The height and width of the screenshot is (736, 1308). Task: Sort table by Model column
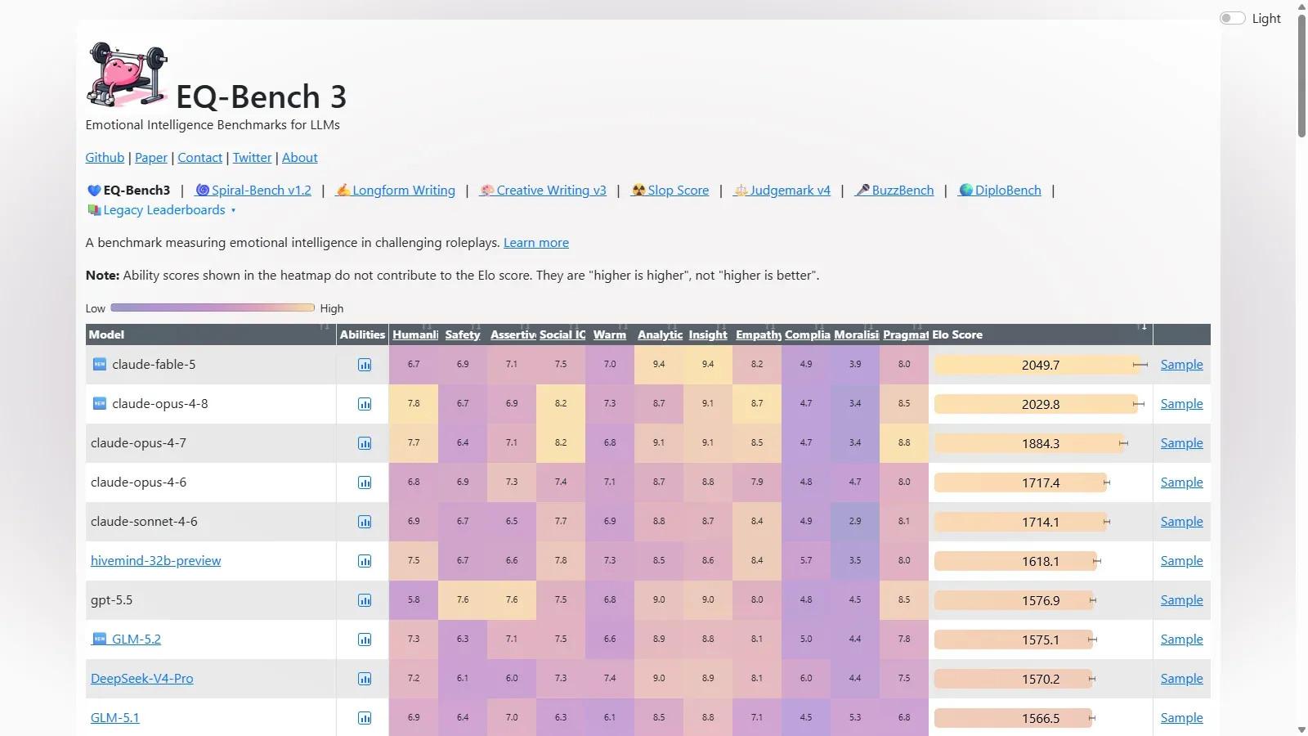tap(211, 334)
